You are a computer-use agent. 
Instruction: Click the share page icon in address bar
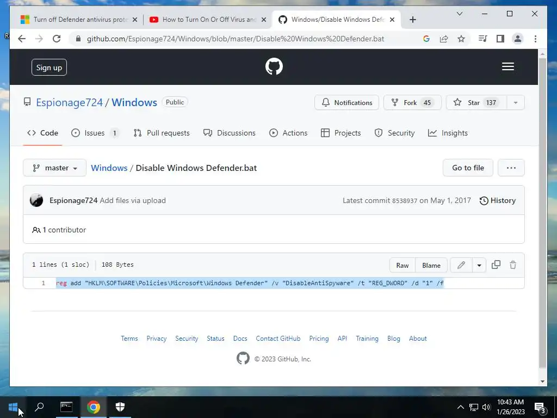444,39
